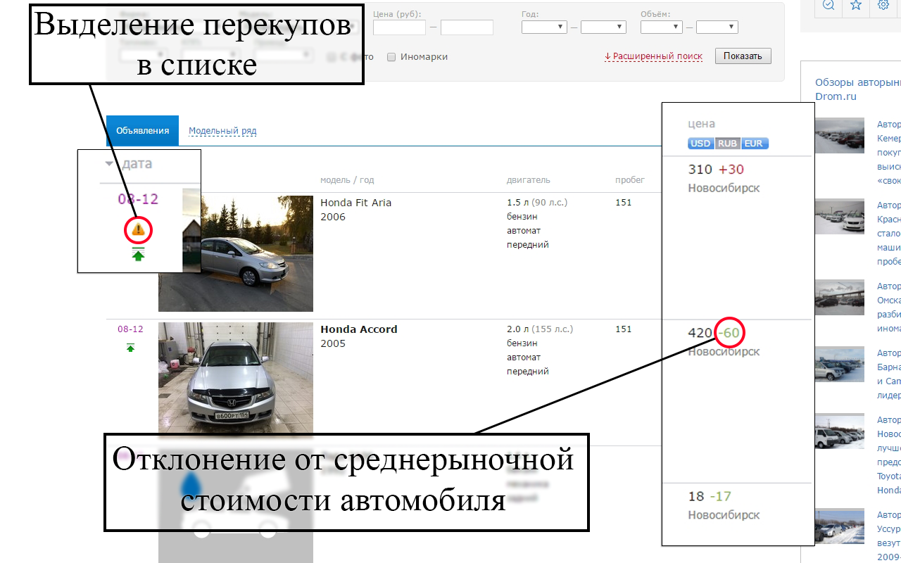The height and width of the screenshot is (563, 901).
Task: Open the Honda Fit Aria listing title
Action: (x=355, y=203)
